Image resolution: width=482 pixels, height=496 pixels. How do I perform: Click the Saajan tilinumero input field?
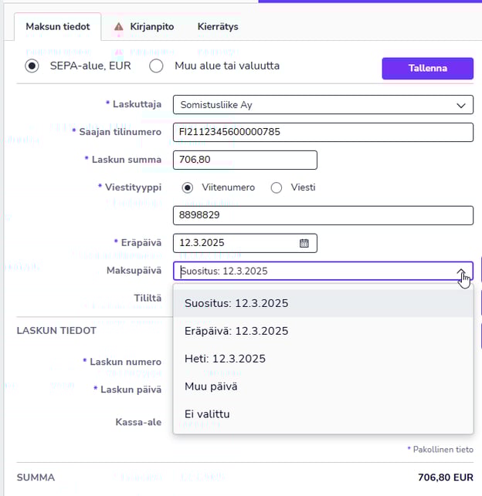pyautogui.click(x=322, y=132)
